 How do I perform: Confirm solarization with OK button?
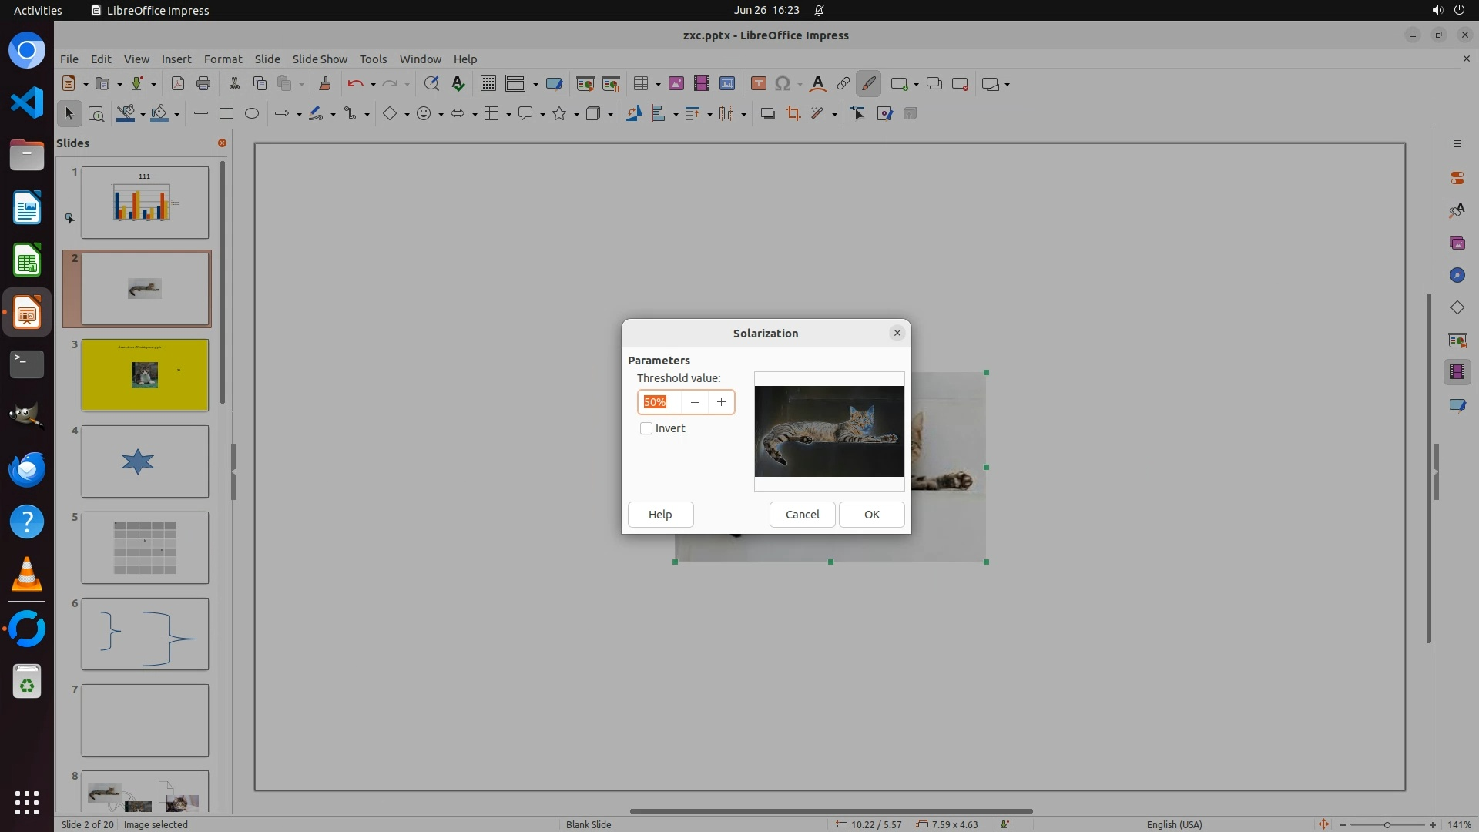point(871,515)
